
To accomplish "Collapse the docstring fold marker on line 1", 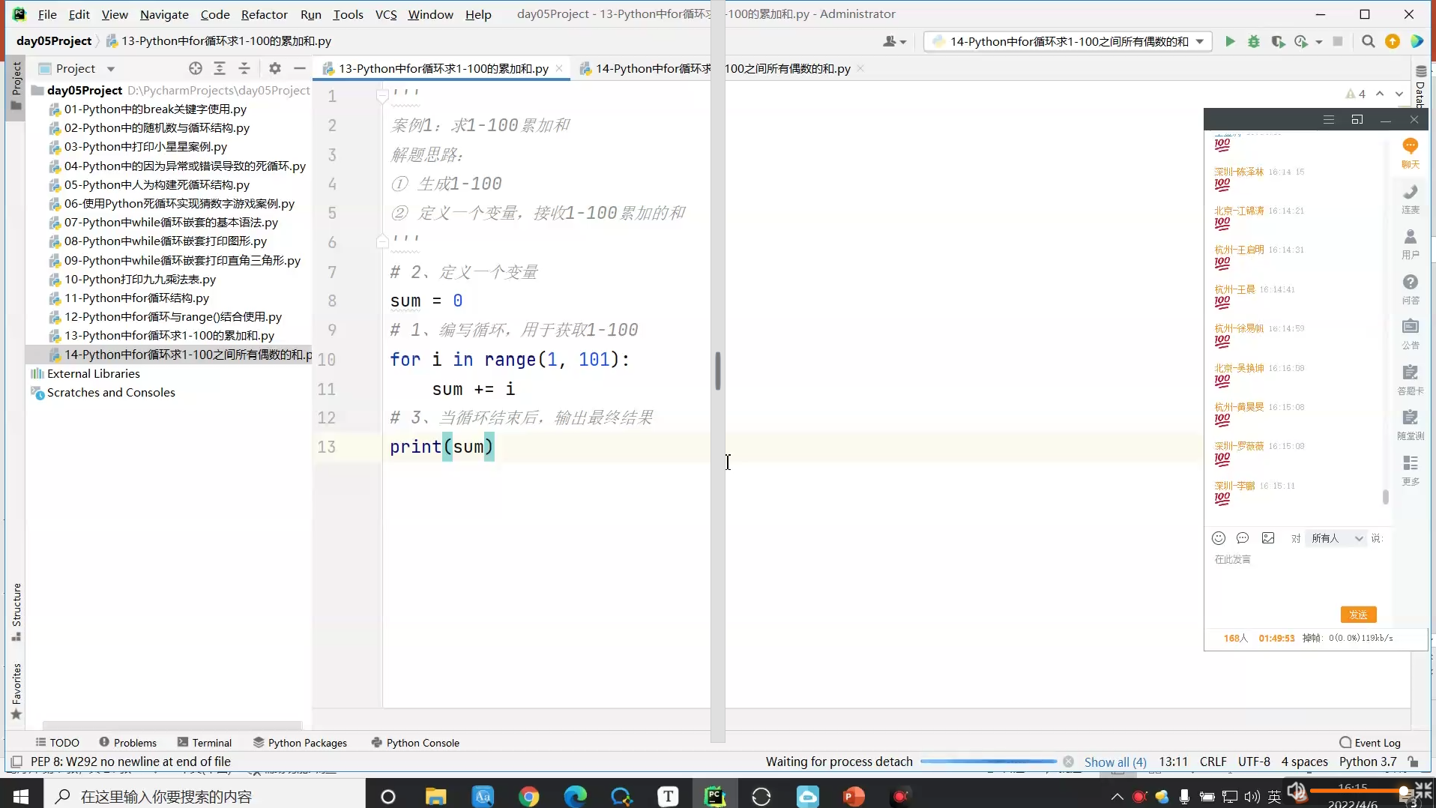I will coord(382,97).
